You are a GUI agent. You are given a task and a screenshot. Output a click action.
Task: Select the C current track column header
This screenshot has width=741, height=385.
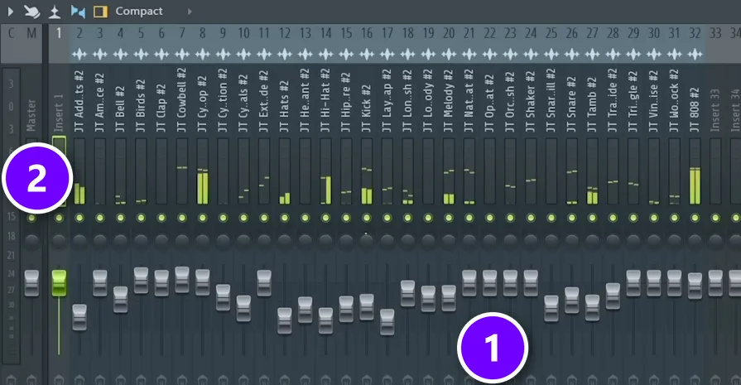(12, 34)
